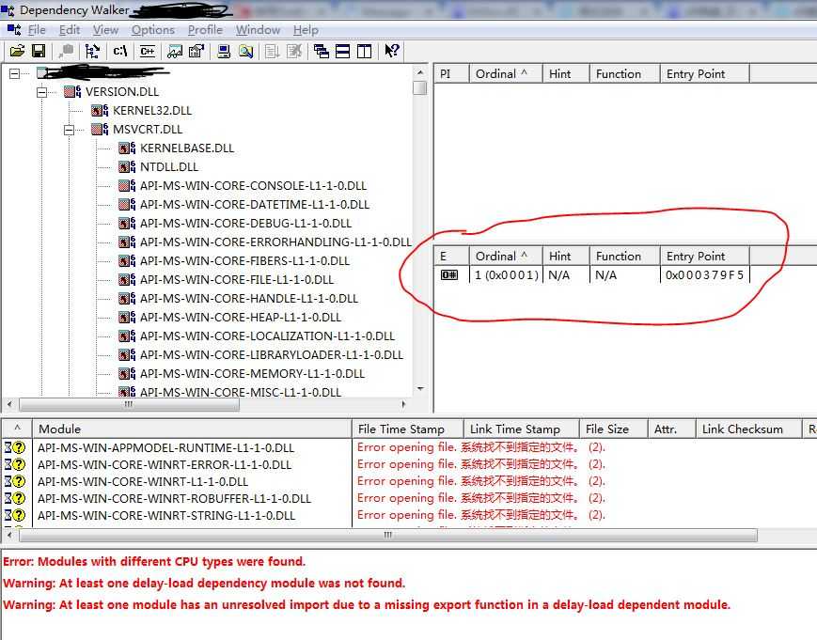Open the Profile menu
Image resolution: width=817 pixels, height=640 pixels.
click(x=205, y=30)
